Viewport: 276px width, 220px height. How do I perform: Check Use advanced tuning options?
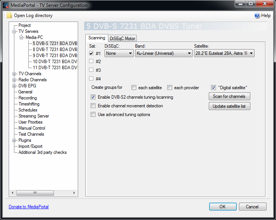93,115
